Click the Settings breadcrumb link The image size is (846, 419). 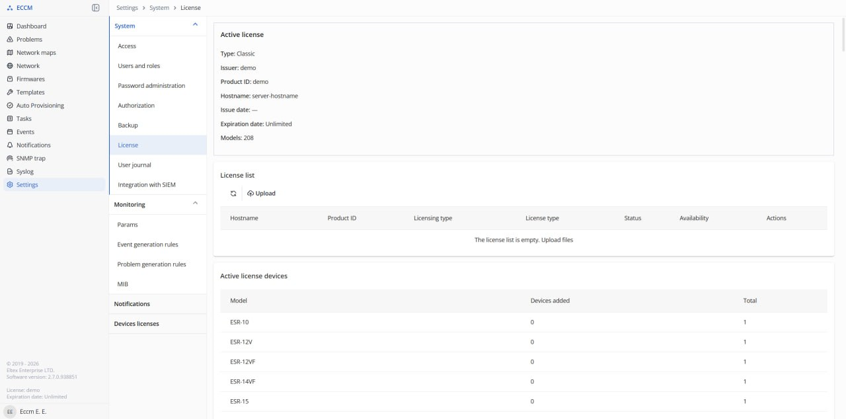coord(127,8)
